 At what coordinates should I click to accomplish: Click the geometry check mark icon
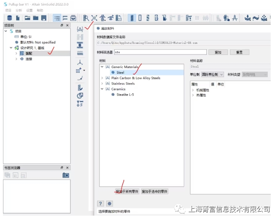coord(80,88)
